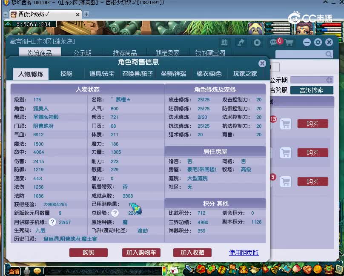Click the red 购买 button in dialog footer
344x276 pixels.
coord(89,253)
